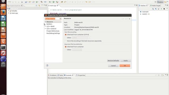Clear the filter text with the clear icon
169x95 pixels.
tap(60, 19)
